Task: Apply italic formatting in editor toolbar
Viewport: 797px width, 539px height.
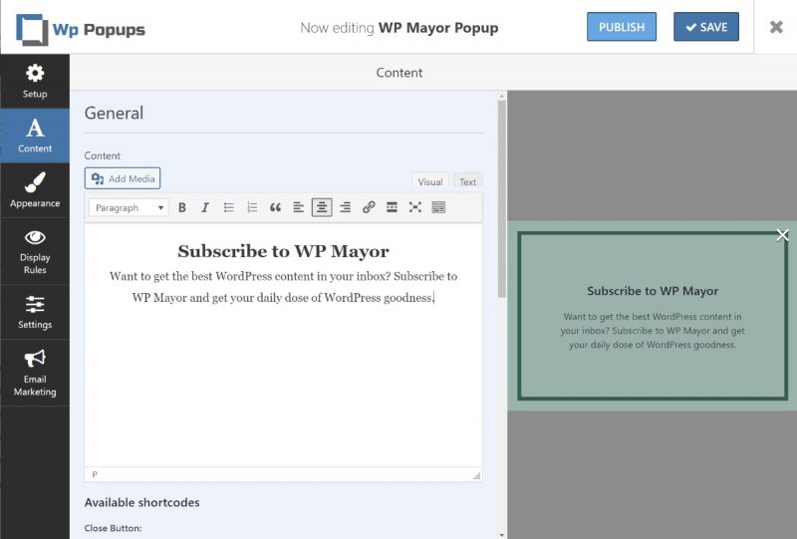Action: point(205,207)
